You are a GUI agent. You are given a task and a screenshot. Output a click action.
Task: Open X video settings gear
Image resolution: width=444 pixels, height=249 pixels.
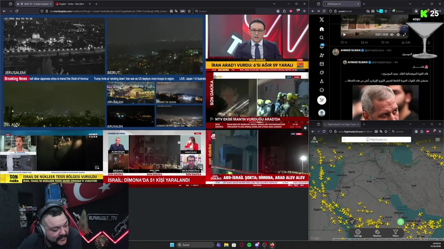(x=398, y=35)
